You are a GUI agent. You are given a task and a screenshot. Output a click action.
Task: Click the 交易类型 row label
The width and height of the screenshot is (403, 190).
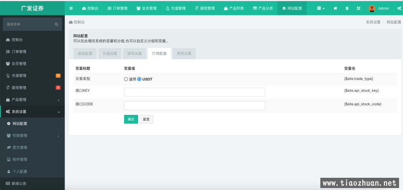click(83, 79)
